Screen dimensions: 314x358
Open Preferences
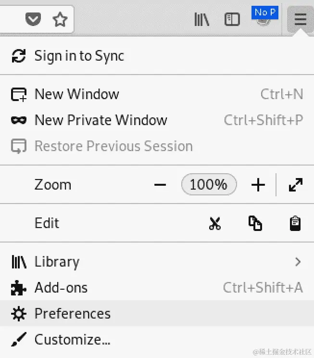(157, 313)
